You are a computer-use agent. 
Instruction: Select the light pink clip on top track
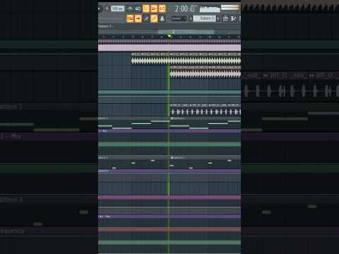coord(169,48)
